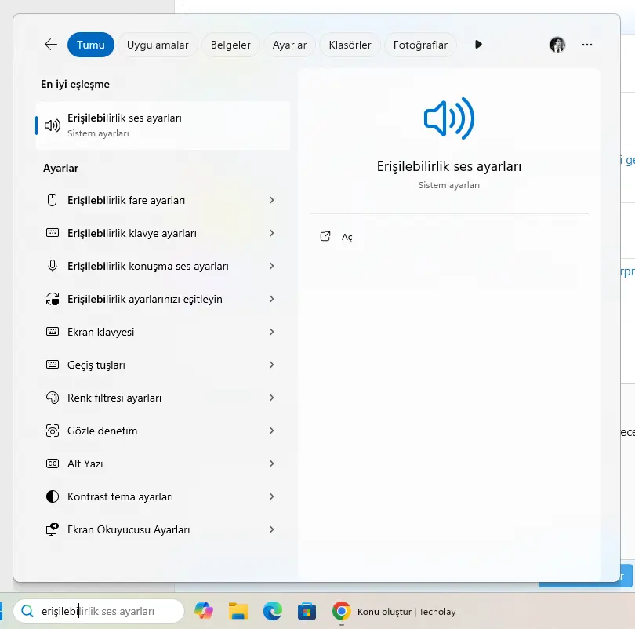
Task: Open Renk filtresi ayarları result
Action: 163,398
